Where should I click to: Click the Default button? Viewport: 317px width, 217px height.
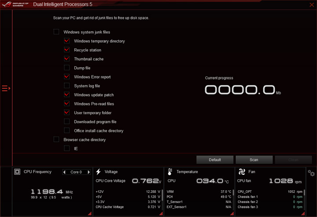(215, 160)
